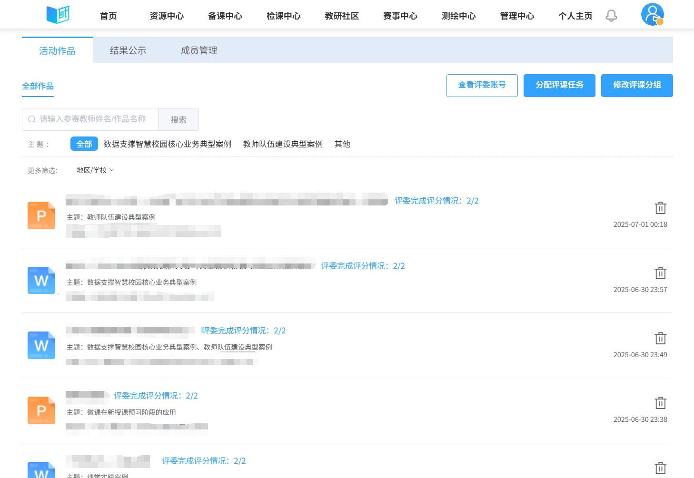Open the Word file icon dated 2025-06-30 23:57
The width and height of the screenshot is (694, 478).
pyautogui.click(x=41, y=281)
